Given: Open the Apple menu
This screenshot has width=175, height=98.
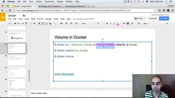Looking at the screenshot, I should 4,2.
